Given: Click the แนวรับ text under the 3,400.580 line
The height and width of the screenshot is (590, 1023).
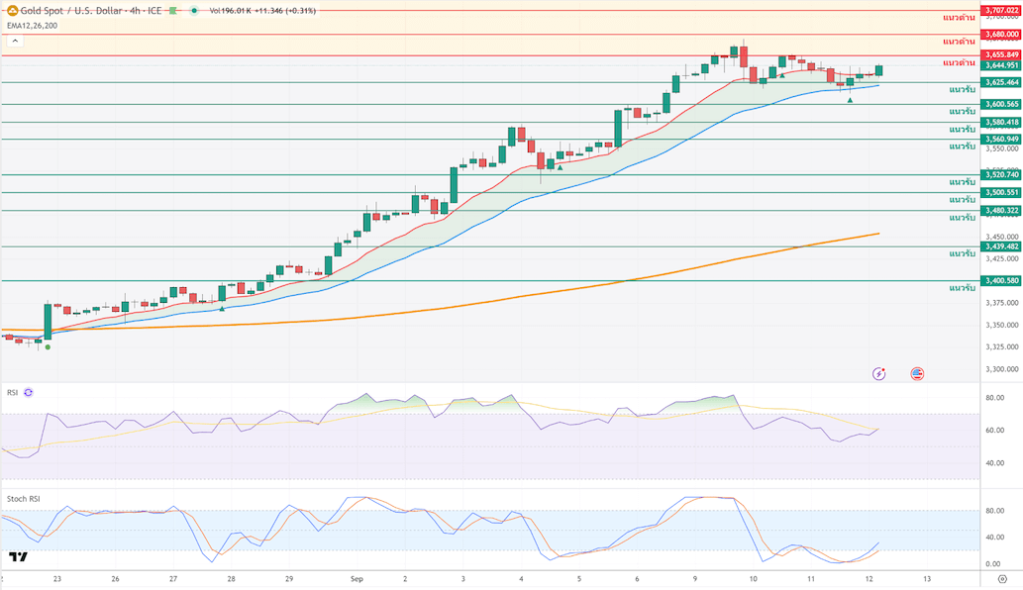Looking at the screenshot, I should pyautogui.click(x=963, y=288).
